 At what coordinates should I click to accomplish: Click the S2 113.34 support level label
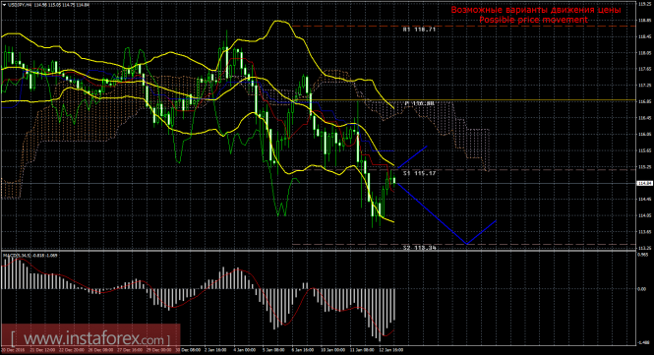(x=419, y=248)
